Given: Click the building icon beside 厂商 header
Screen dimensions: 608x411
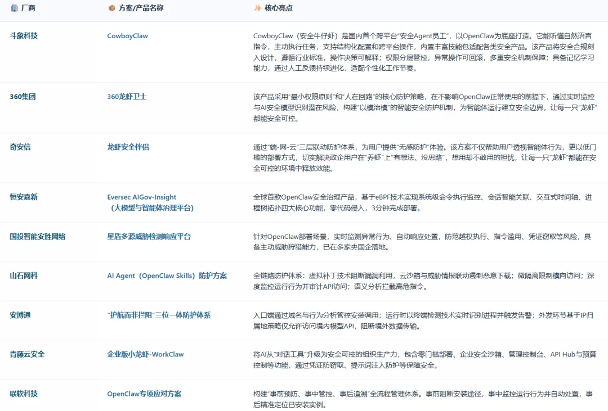Looking at the screenshot, I should pyautogui.click(x=14, y=8).
